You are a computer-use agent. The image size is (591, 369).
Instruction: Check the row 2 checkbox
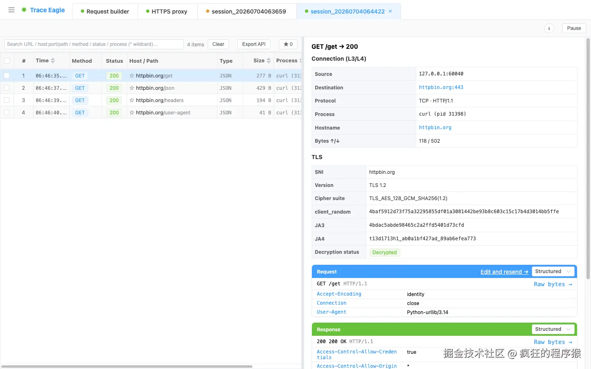click(x=7, y=88)
